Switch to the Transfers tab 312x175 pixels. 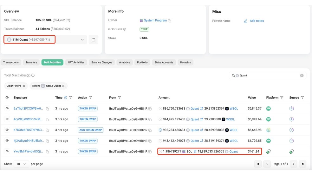[x=31, y=62]
